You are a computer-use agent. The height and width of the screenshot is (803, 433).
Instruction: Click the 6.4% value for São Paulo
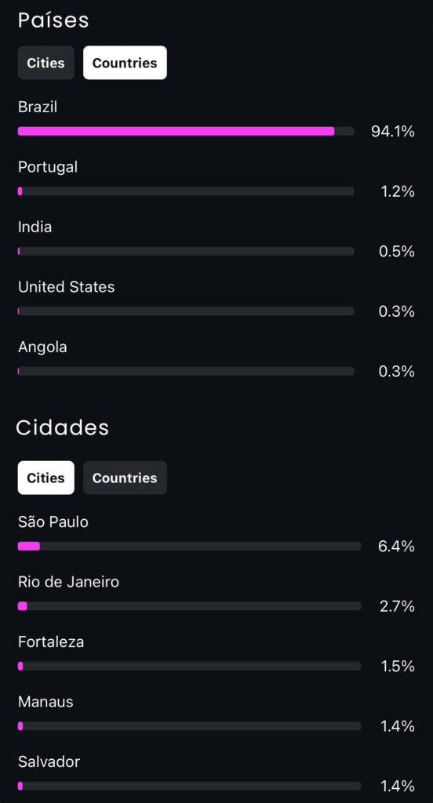click(x=396, y=547)
